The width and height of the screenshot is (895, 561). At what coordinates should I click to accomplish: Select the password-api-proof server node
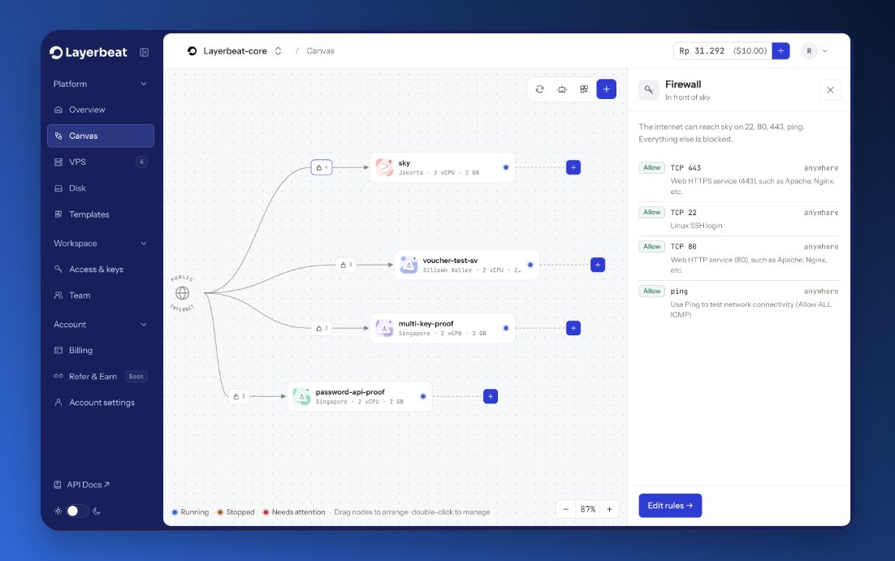point(360,396)
